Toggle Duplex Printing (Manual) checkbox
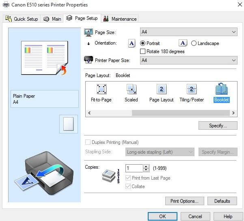The image size is (244, 221). (x=88, y=142)
